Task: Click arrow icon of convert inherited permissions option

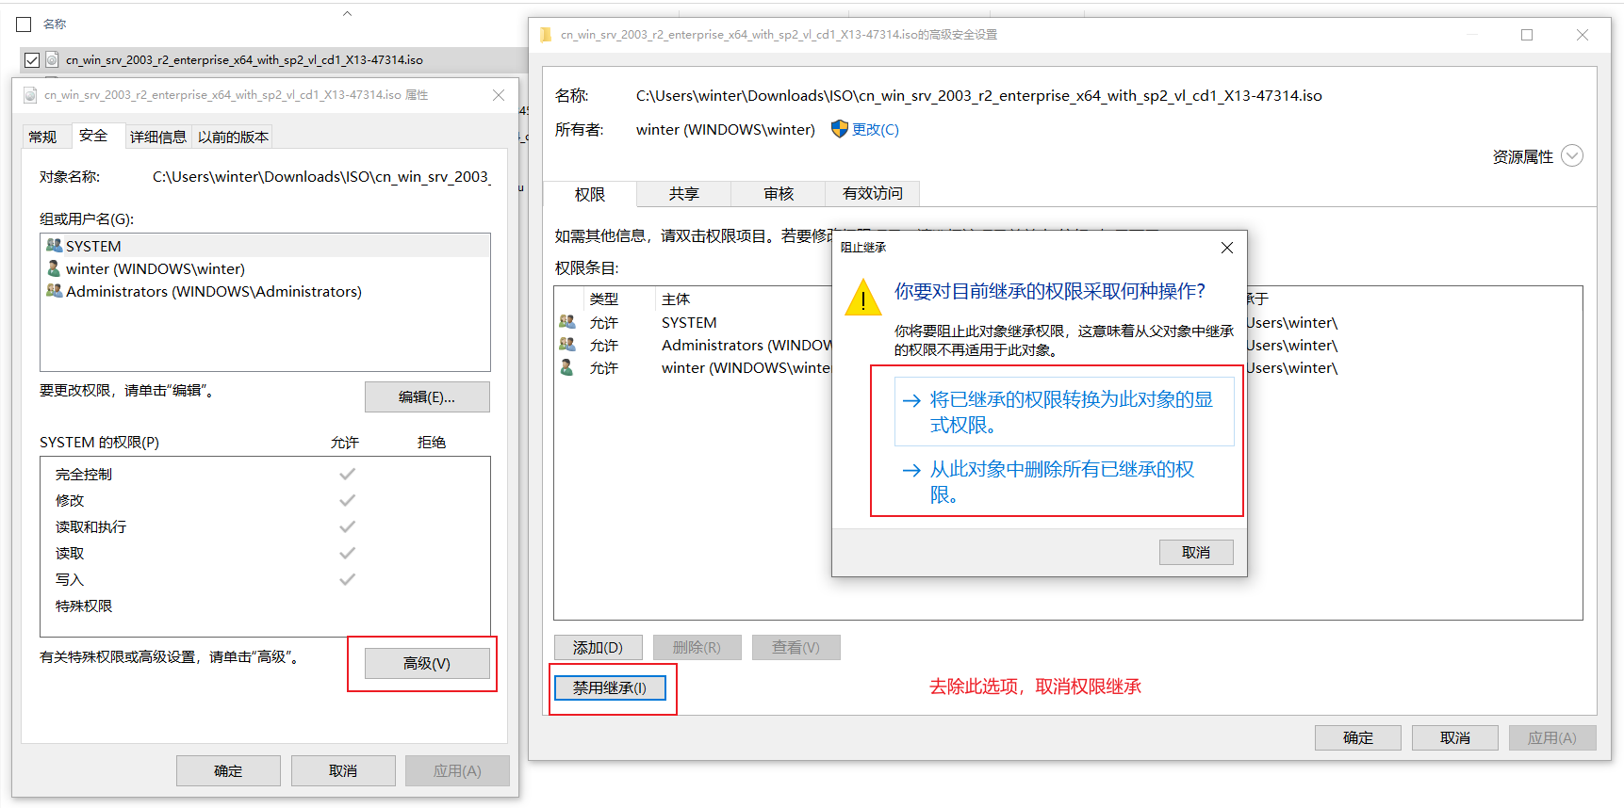Action: (911, 401)
